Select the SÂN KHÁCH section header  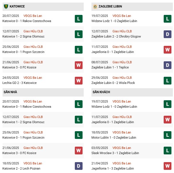pyautogui.click(x=101, y=92)
